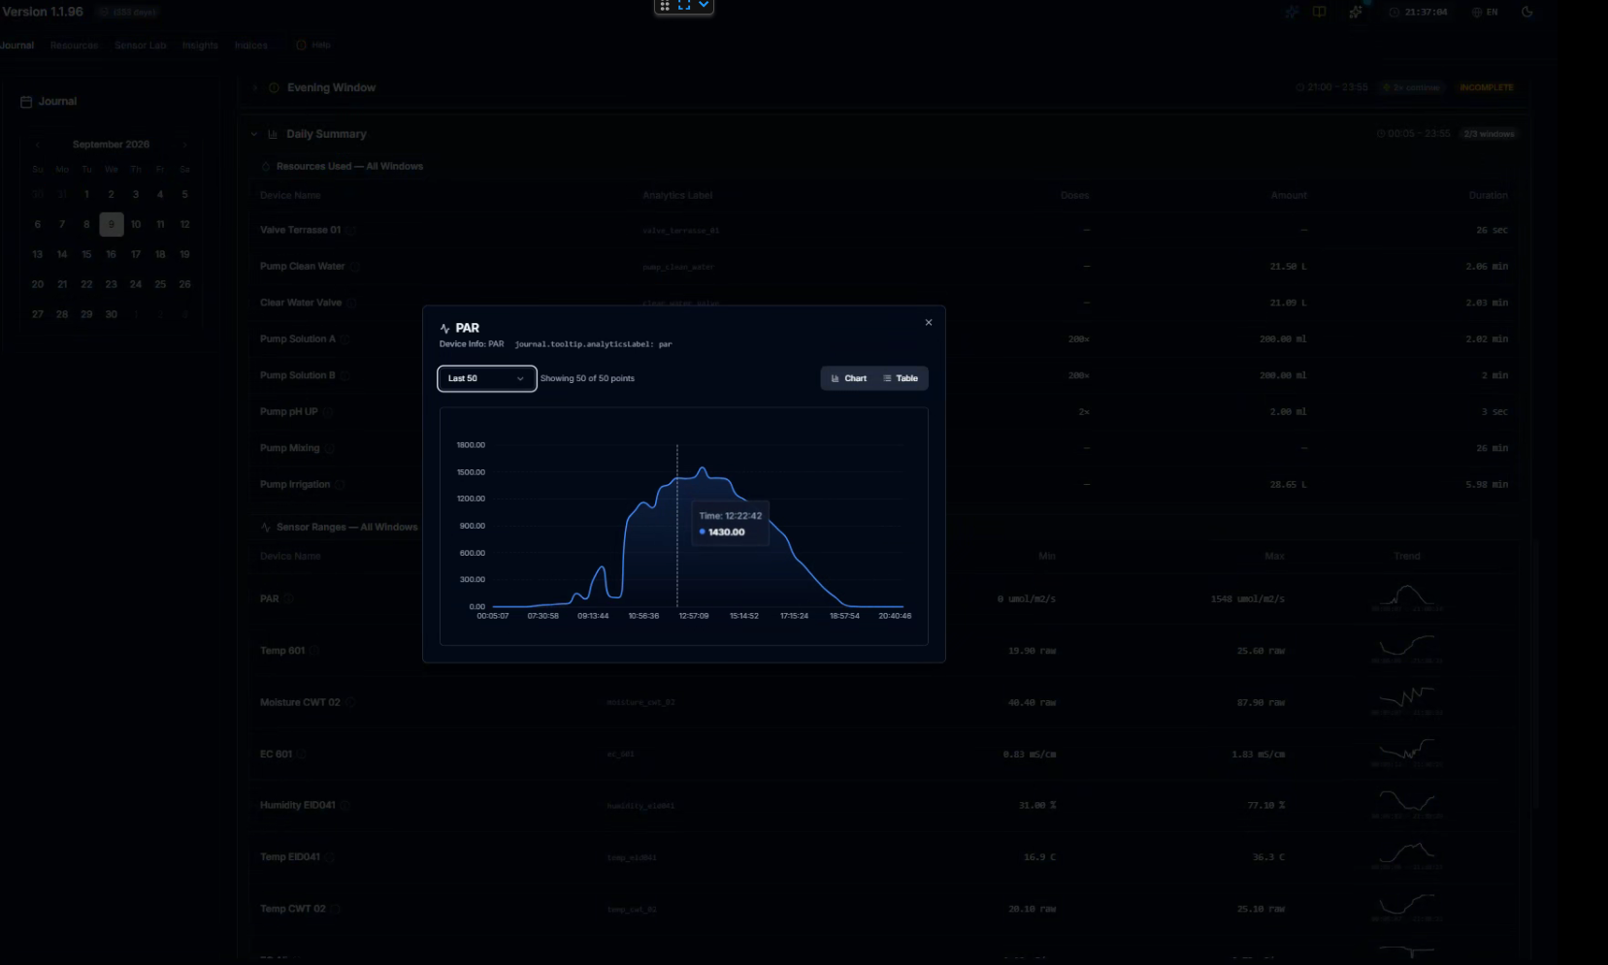This screenshot has height=965, width=1608.
Task: Click the 28.65 L amount for Pump Irrigation
Action: pyautogui.click(x=1288, y=485)
